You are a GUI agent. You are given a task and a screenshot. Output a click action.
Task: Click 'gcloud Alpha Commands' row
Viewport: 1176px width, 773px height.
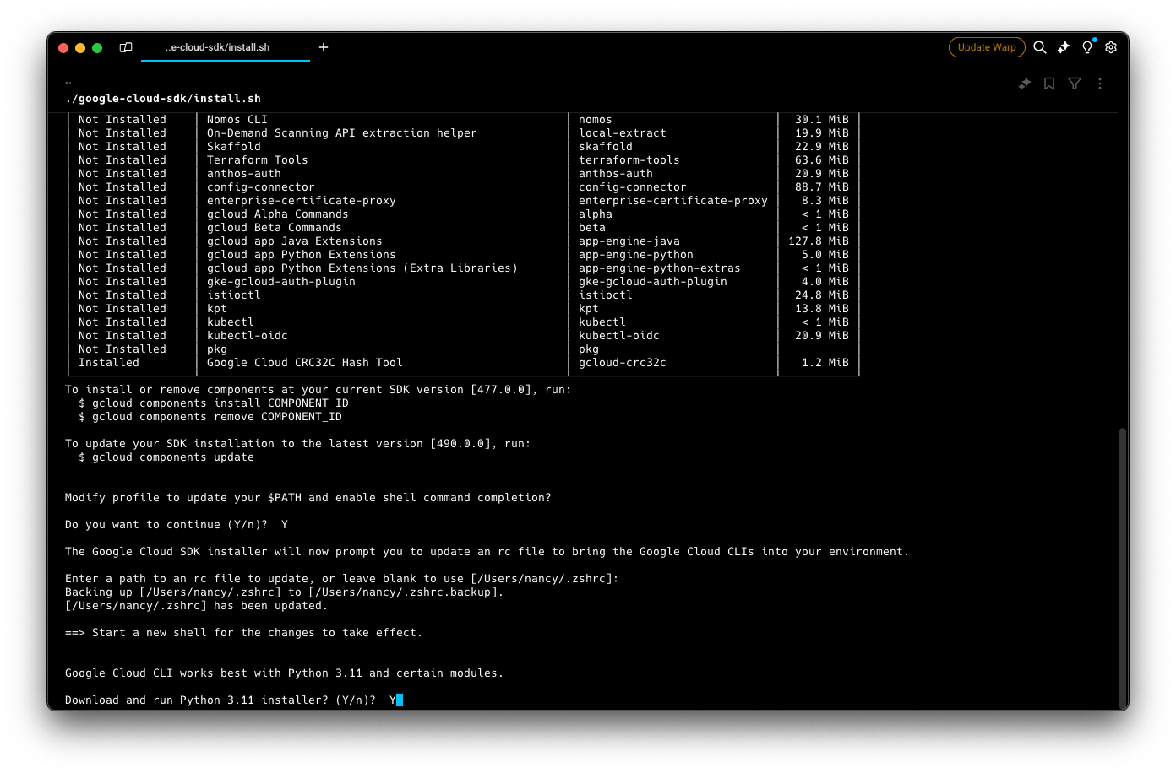pos(278,214)
